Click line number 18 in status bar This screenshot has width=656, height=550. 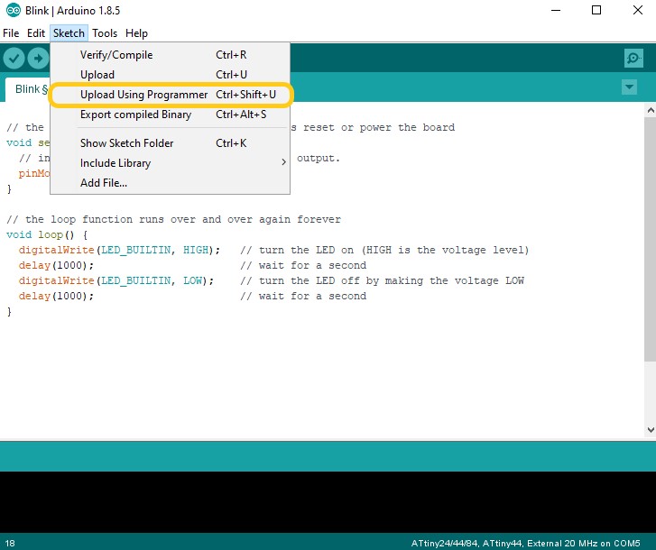point(10,543)
